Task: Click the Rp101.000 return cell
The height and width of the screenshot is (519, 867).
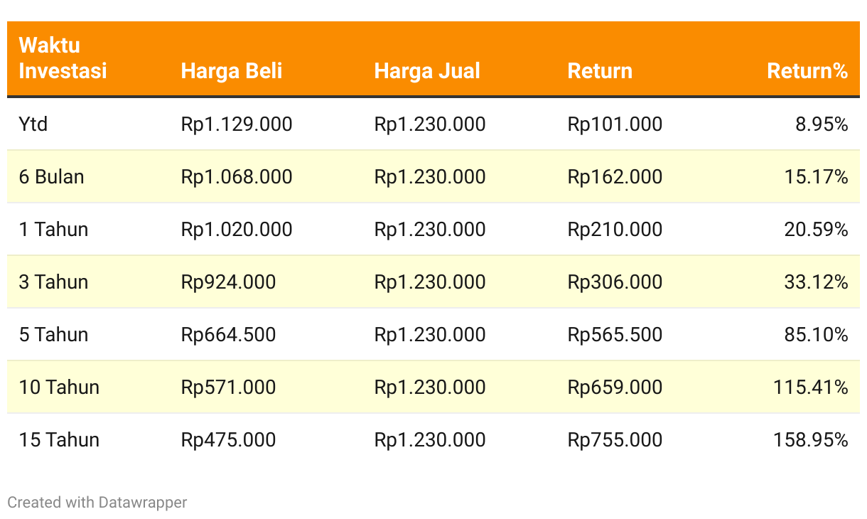Action: click(615, 124)
